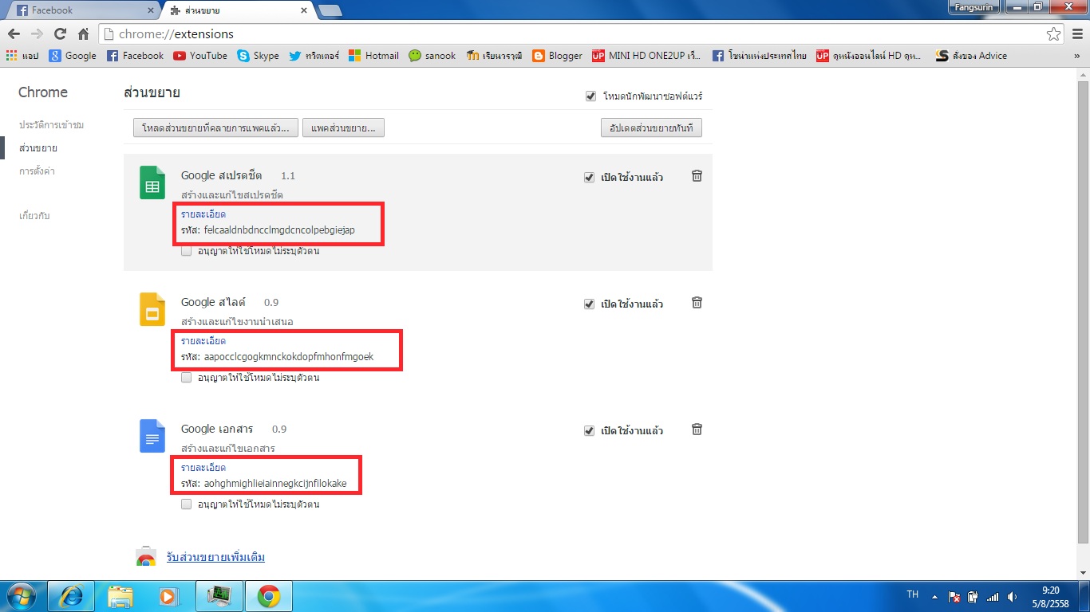Open details link for Google Docs
The width and height of the screenshot is (1090, 612).
pyautogui.click(x=203, y=468)
